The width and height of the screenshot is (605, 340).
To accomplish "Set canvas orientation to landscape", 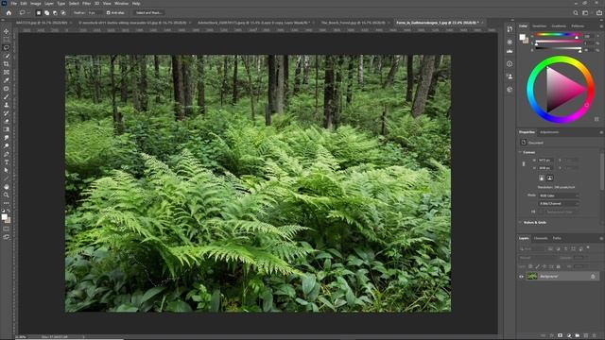I will [x=550, y=178].
